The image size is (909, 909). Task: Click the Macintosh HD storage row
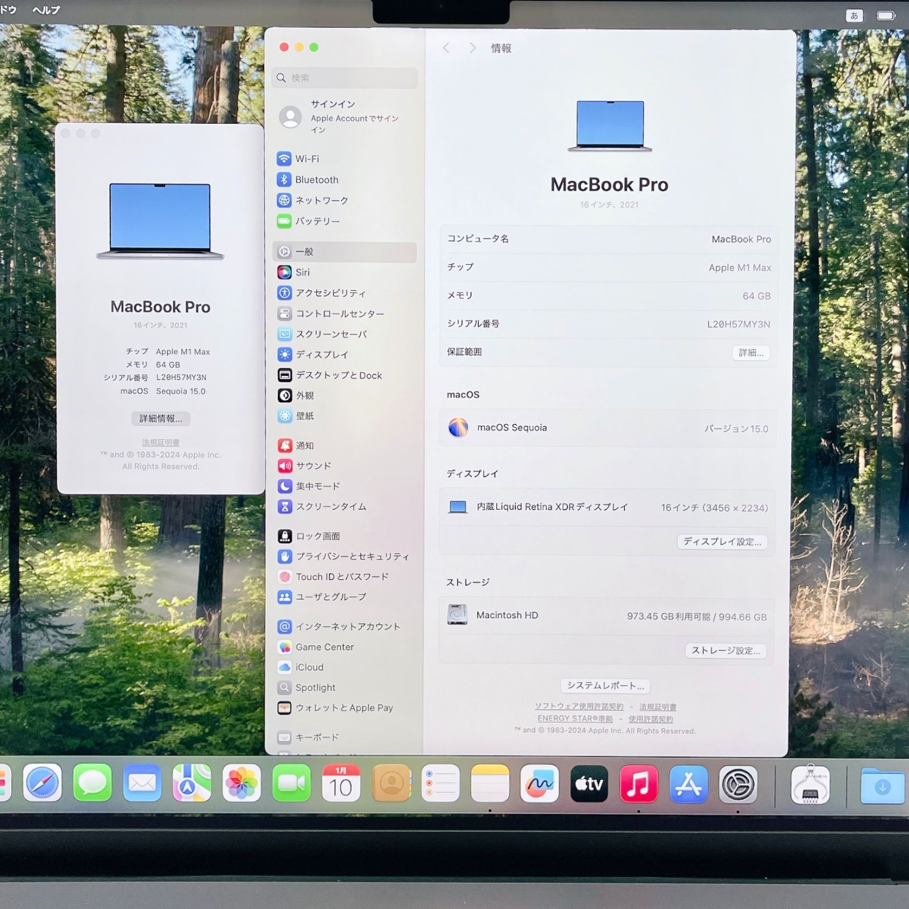coord(607,616)
